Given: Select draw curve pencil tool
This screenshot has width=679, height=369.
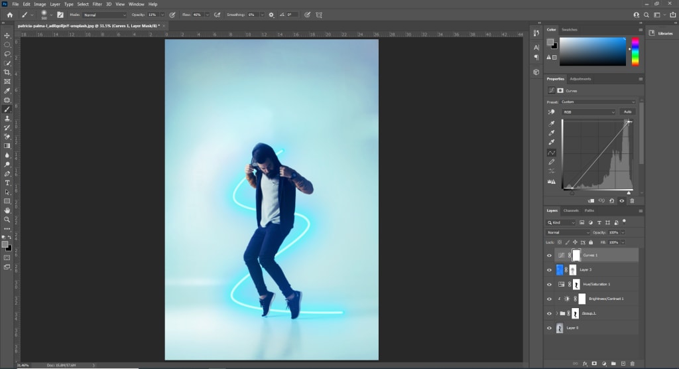Looking at the screenshot, I should click(x=551, y=162).
